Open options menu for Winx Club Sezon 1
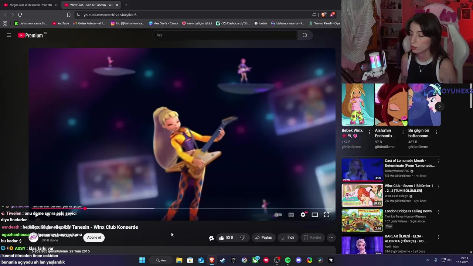Viewport: 473px width, 266px height. (439, 187)
